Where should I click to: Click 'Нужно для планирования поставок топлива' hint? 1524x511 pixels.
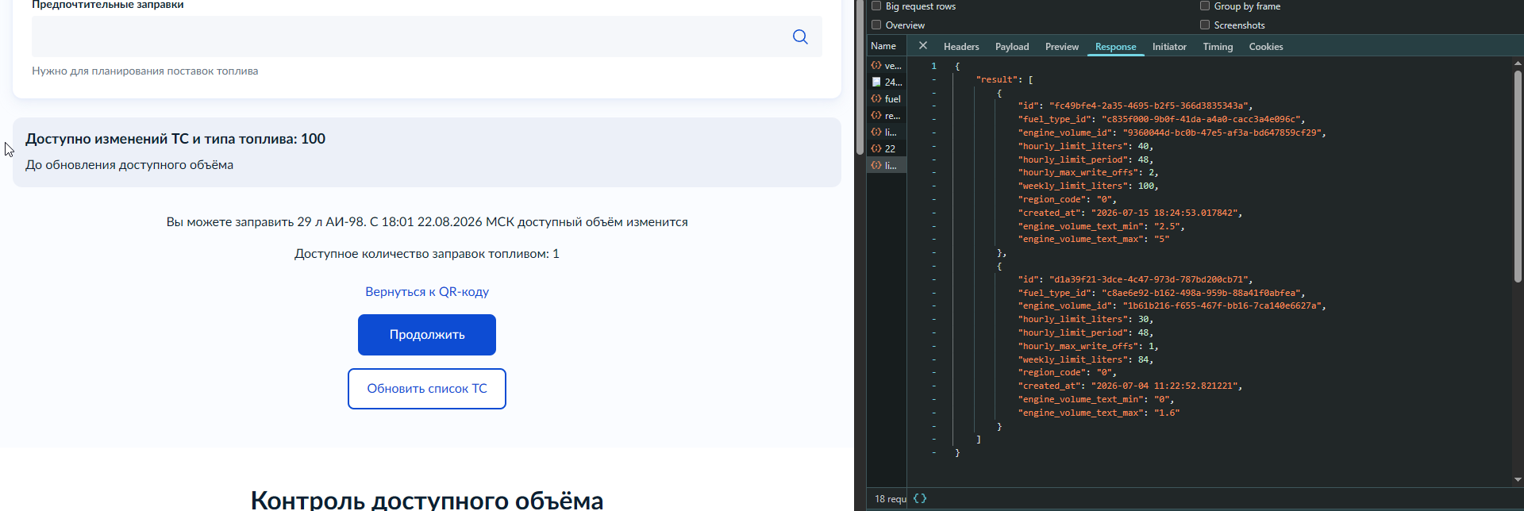pyautogui.click(x=145, y=71)
